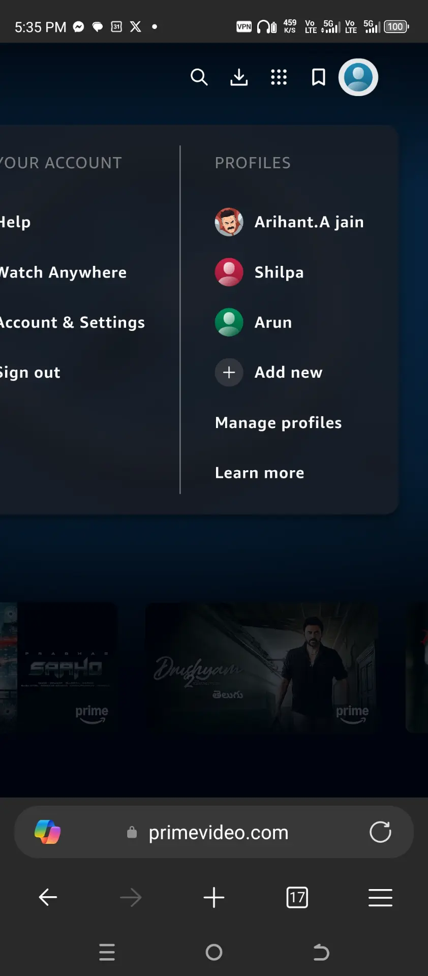Click Shilpa's red avatar icon

[x=229, y=272]
